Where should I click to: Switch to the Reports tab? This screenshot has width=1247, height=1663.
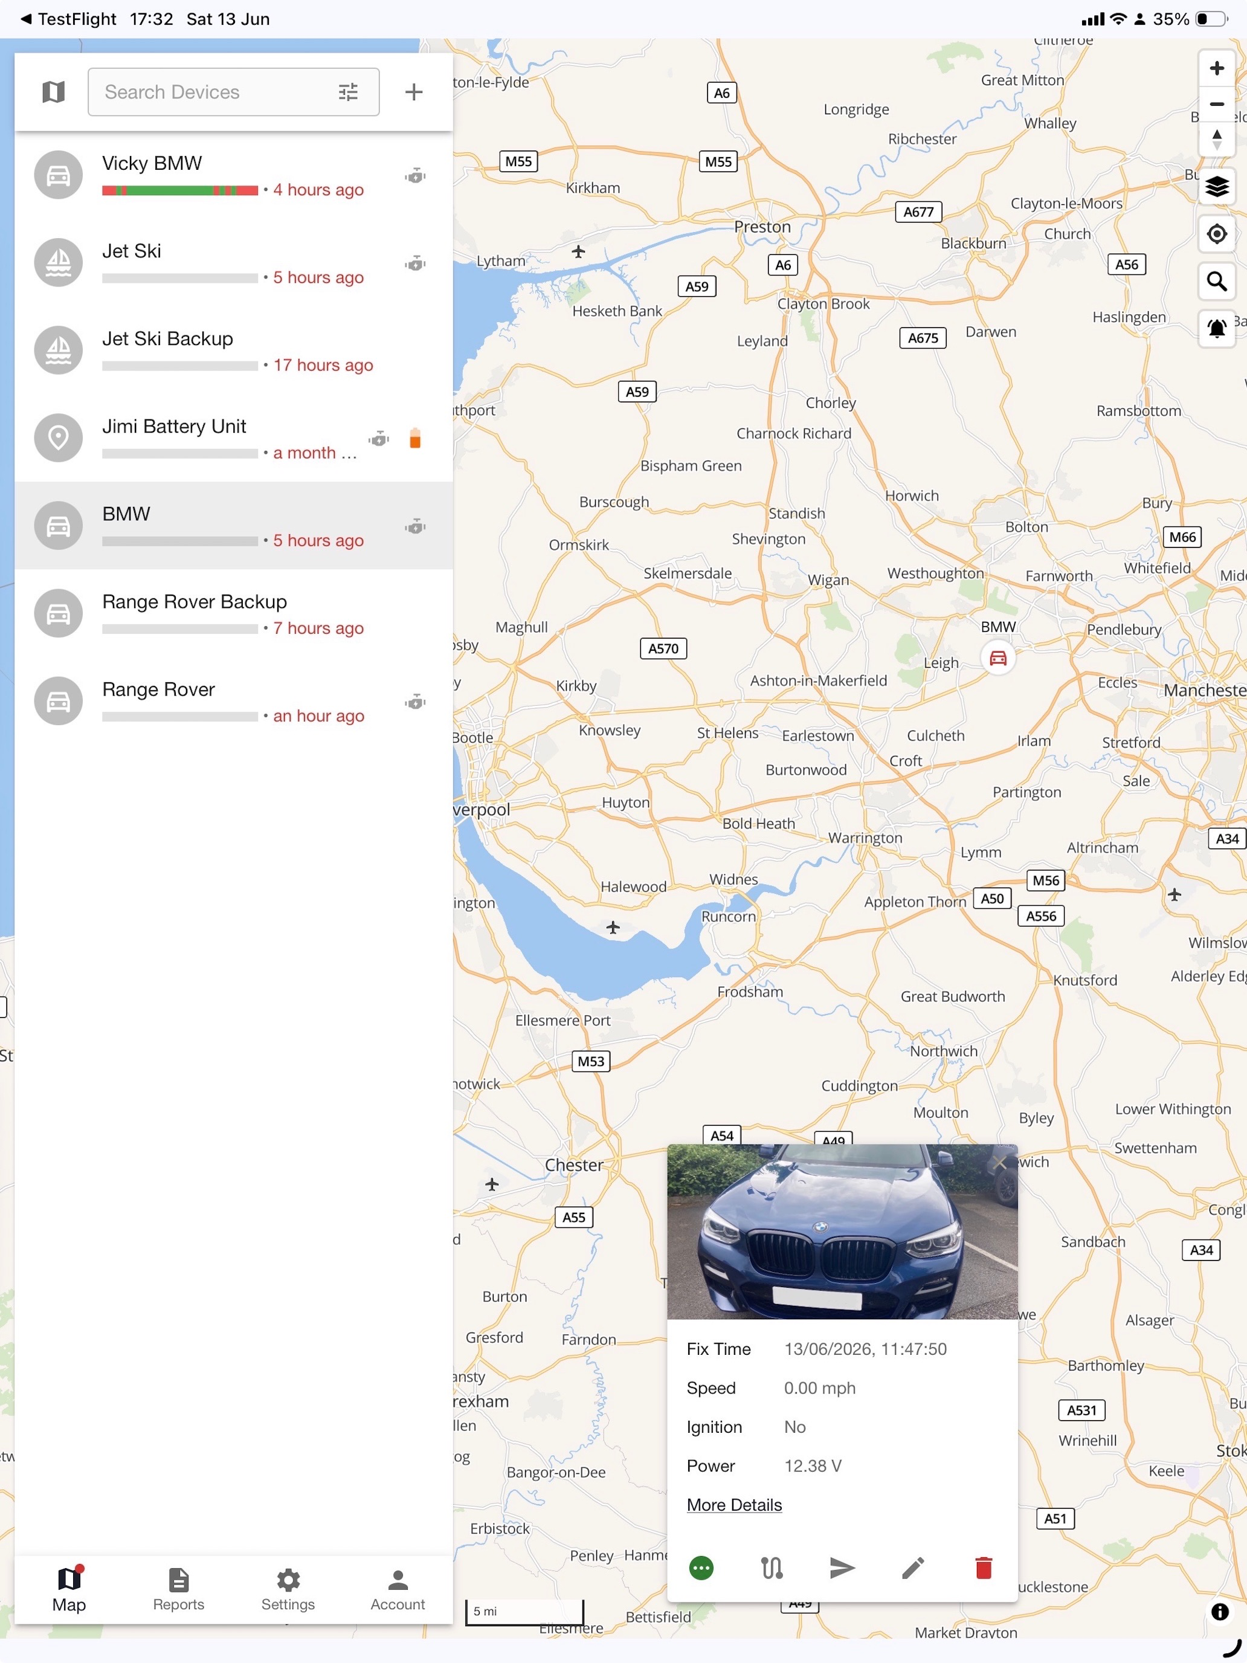tap(179, 1590)
